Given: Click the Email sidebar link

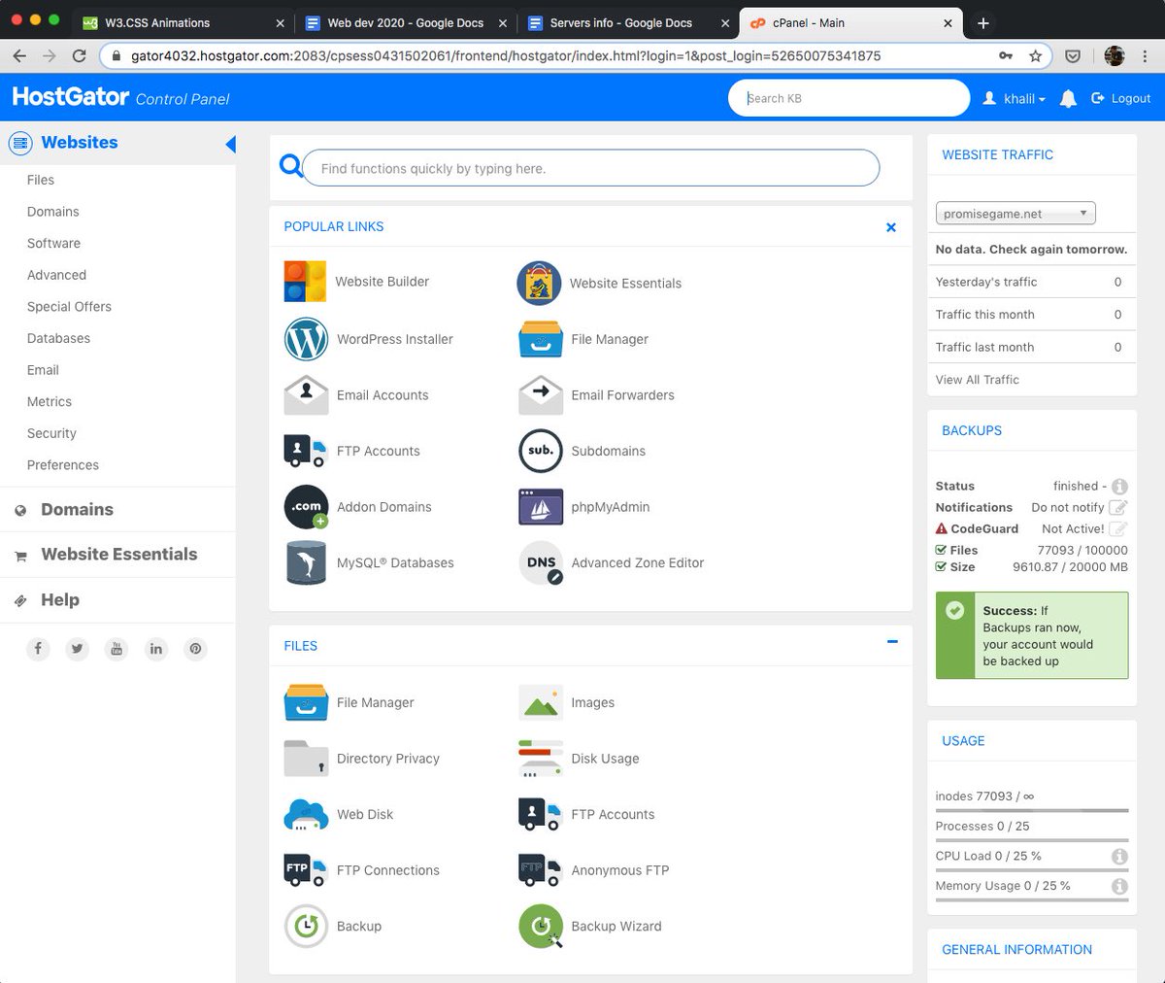Looking at the screenshot, I should click(43, 370).
